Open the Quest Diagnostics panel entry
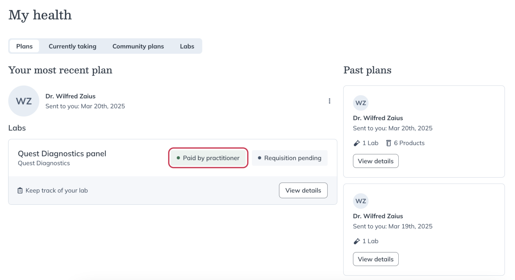 pyautogui.click(x=62, y=153)
